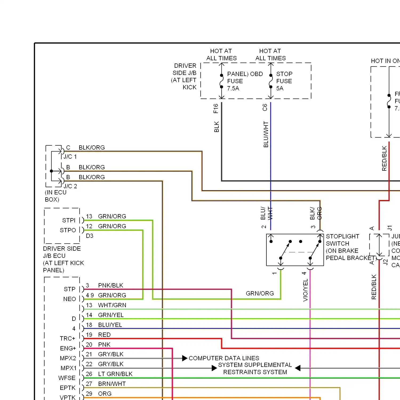The width and height of the screenshot is (400, 400).
Task: Click the J1 connector label
Action: (x=390, y=228)
